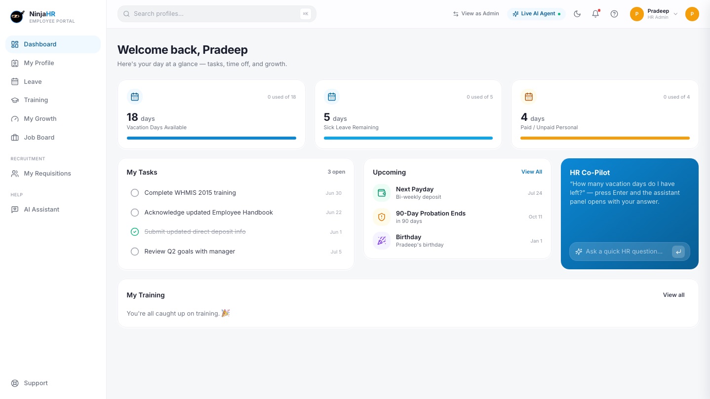Click the NinjaHR ninja logo
Viewport: 710px width, 399px height.
click(x=17, y=17)
